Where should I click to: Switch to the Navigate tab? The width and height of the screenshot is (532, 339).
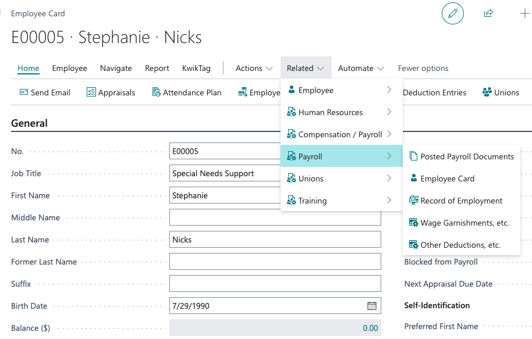pos(116,68)
